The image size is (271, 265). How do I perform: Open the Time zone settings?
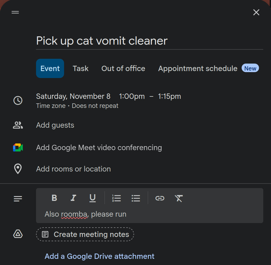coord(51,106)
